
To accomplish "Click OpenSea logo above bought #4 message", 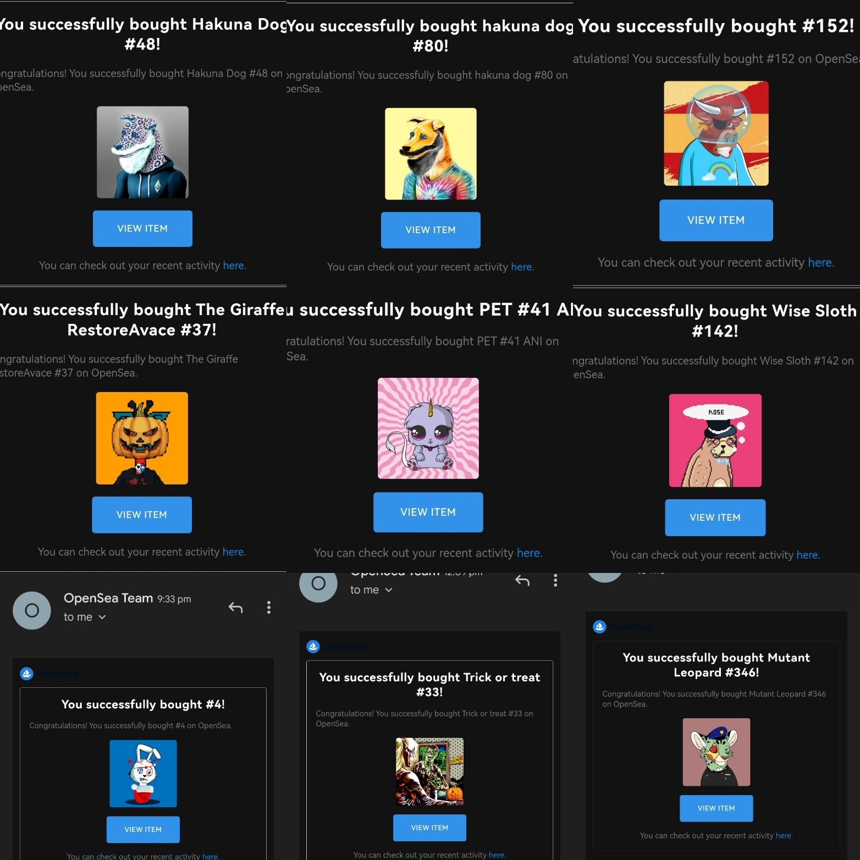I will (x=26, y=674).
